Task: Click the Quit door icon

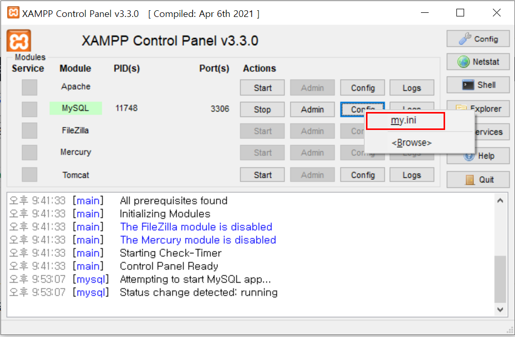Action: pyautogui.click(x=470, y=180)
